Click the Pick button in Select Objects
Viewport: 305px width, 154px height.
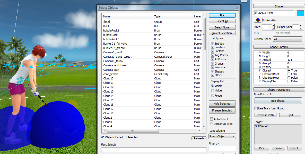pyautogui.click(x=222, y=15)
